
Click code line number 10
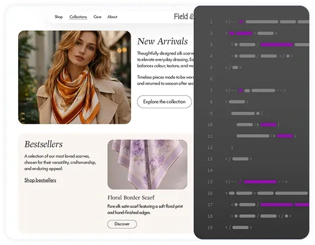coord(210,125)
